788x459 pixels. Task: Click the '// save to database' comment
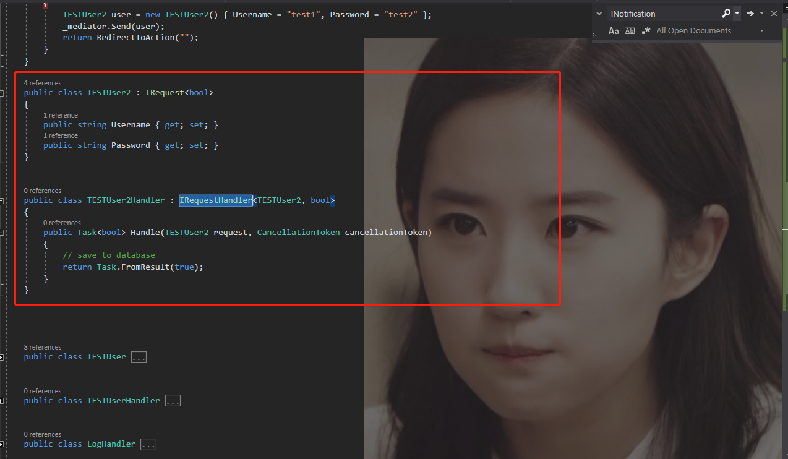[109, 255]
